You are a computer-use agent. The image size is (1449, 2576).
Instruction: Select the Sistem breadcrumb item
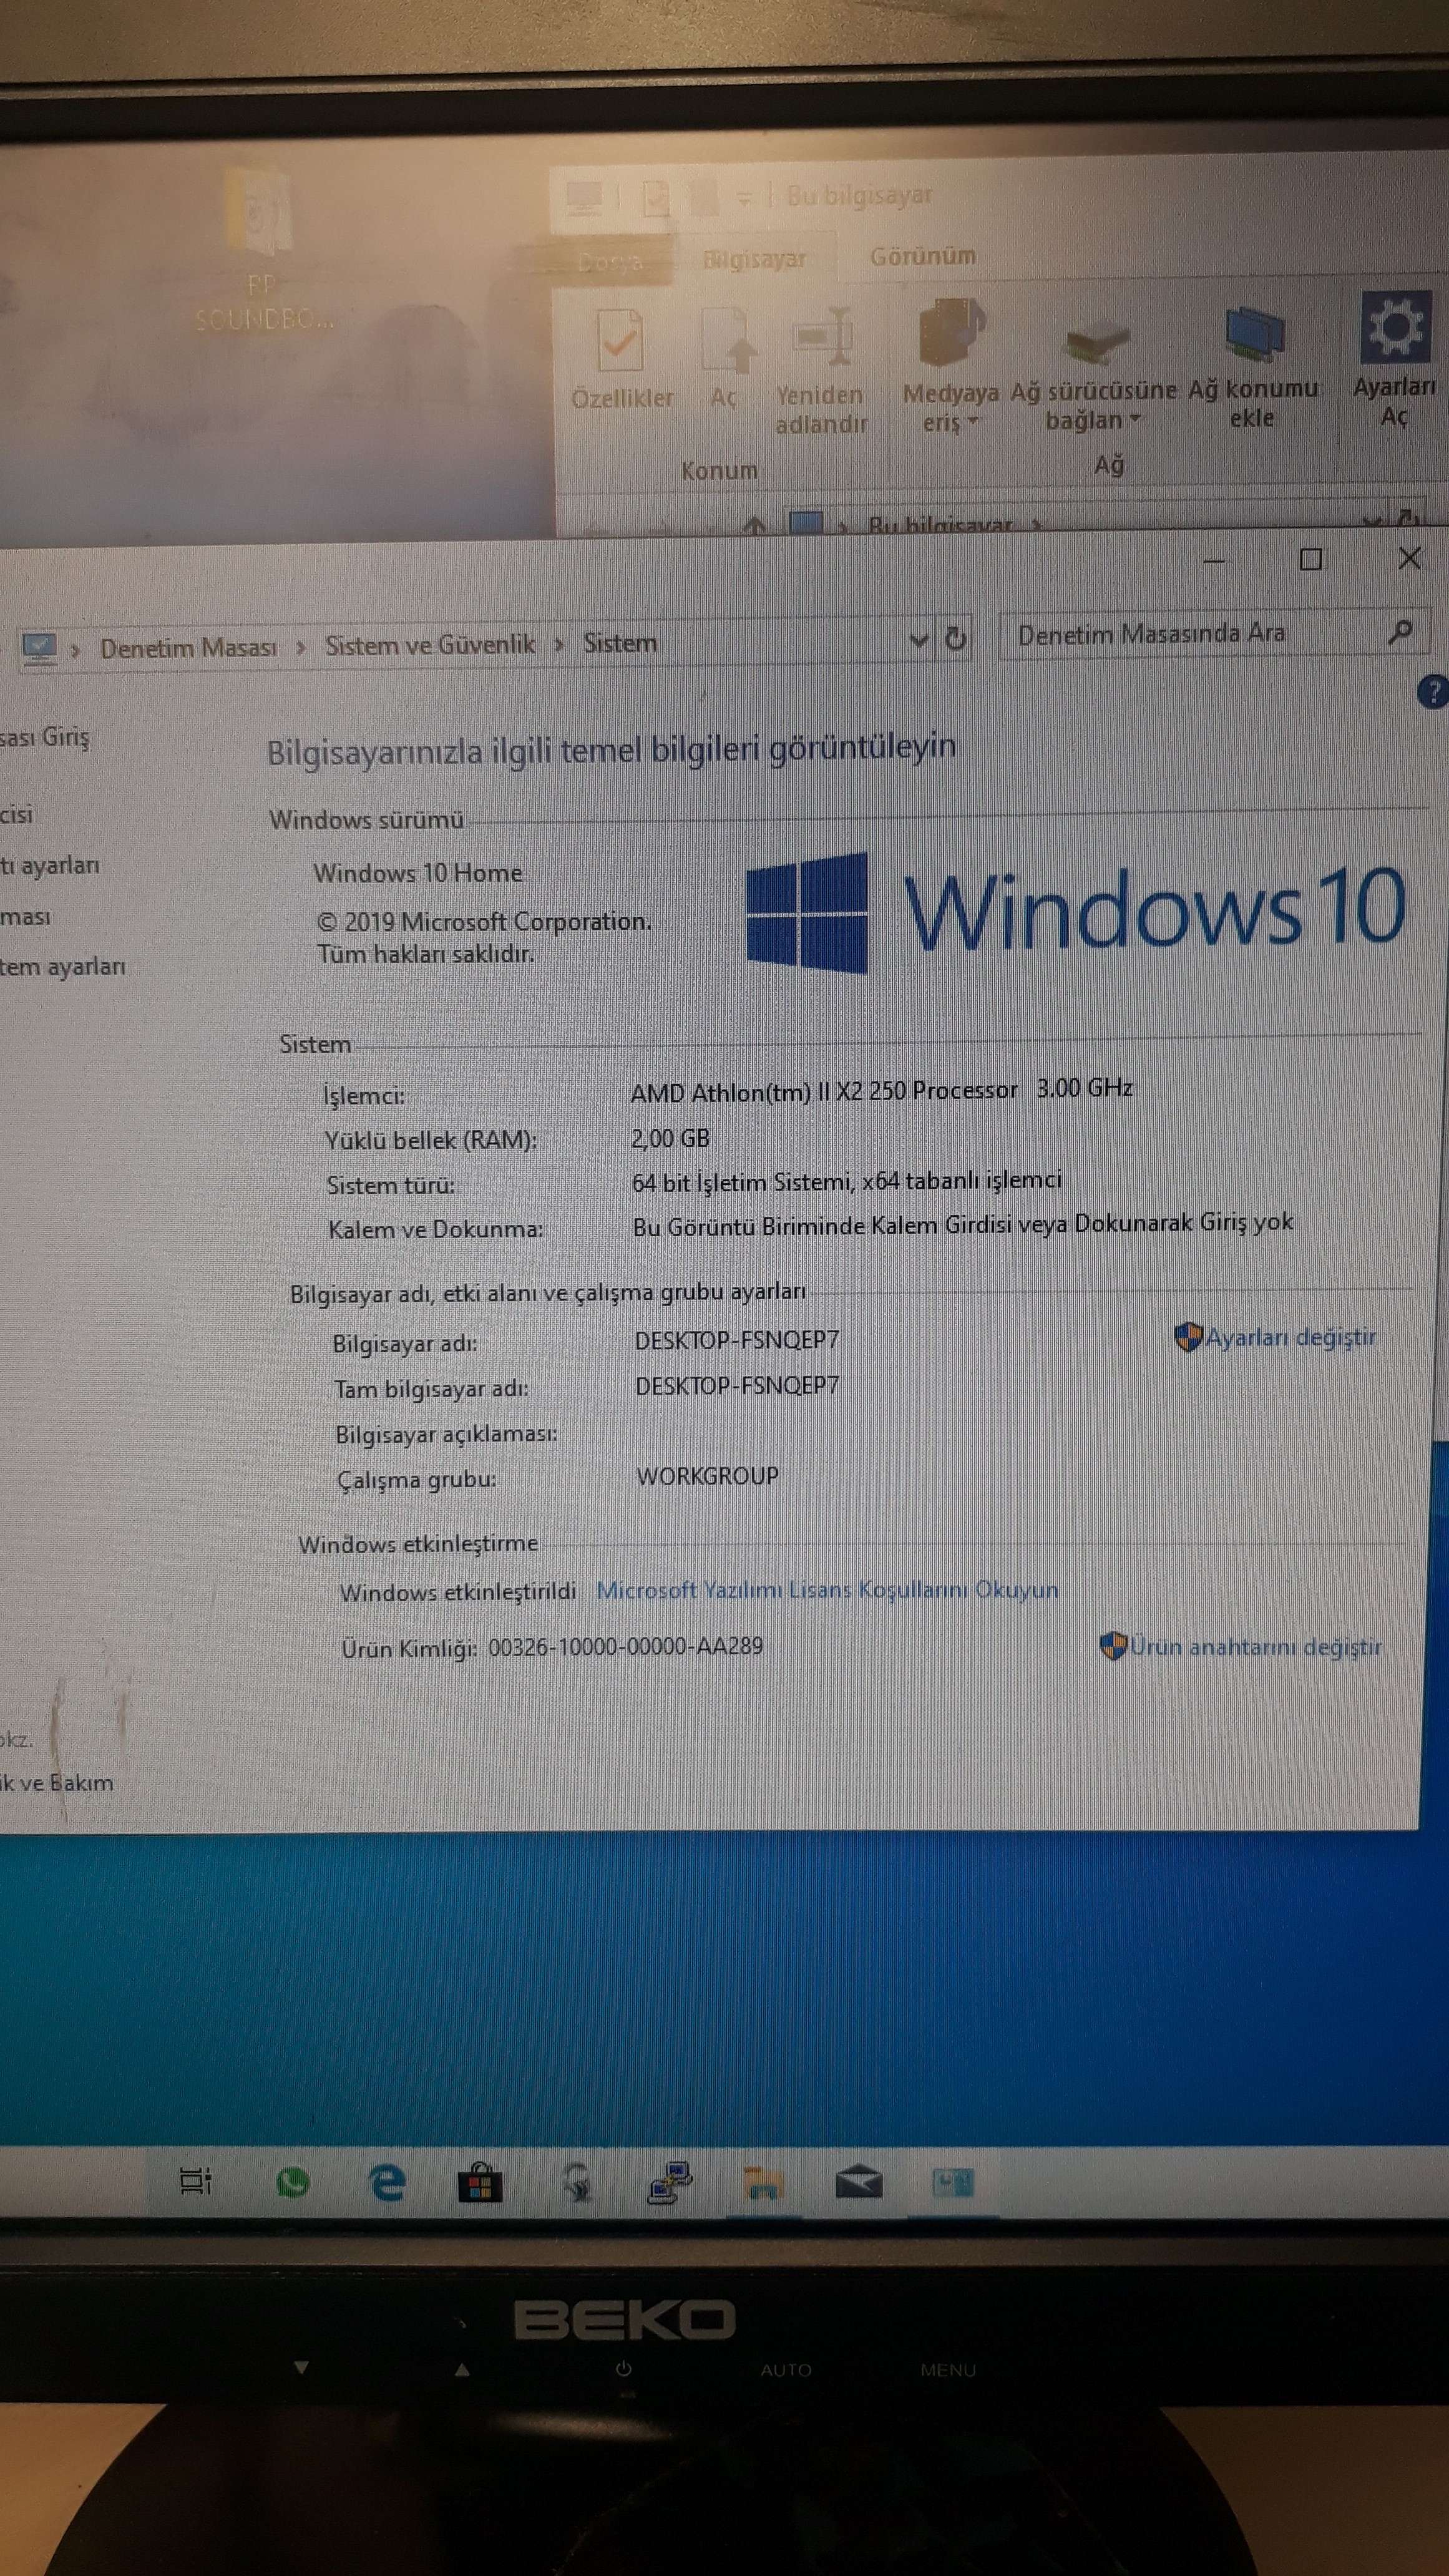point(620,642)
